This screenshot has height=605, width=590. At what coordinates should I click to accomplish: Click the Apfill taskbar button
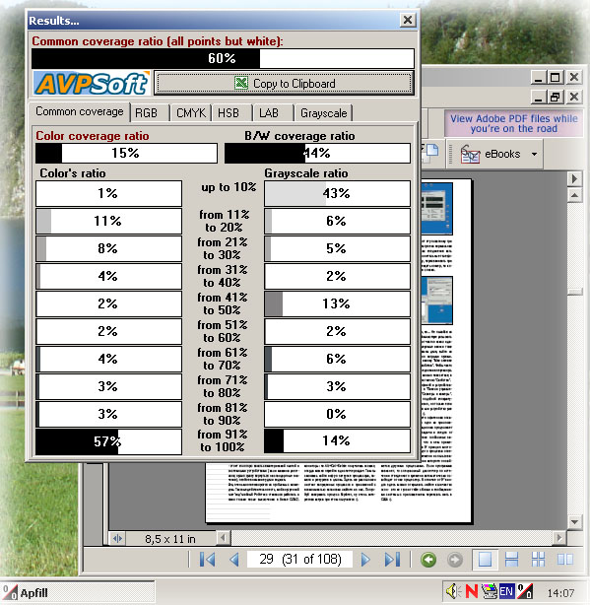78,592
